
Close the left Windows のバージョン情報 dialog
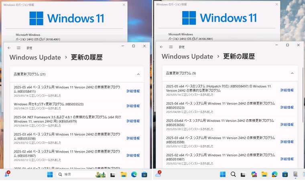[124, 5]
